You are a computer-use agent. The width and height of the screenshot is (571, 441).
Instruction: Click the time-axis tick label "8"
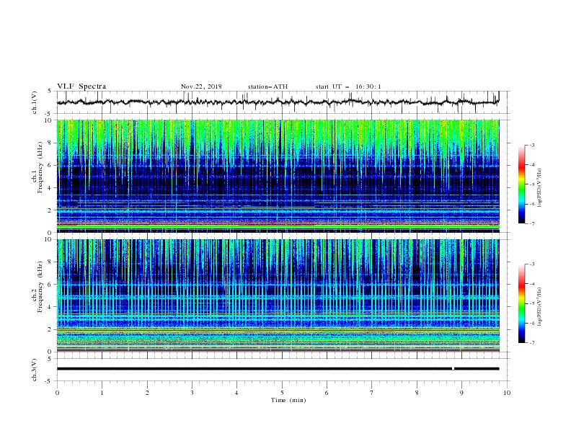pos(417,393)
